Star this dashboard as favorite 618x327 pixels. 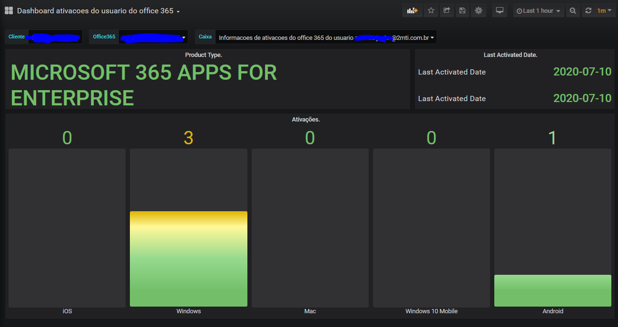tap(431, 10)
